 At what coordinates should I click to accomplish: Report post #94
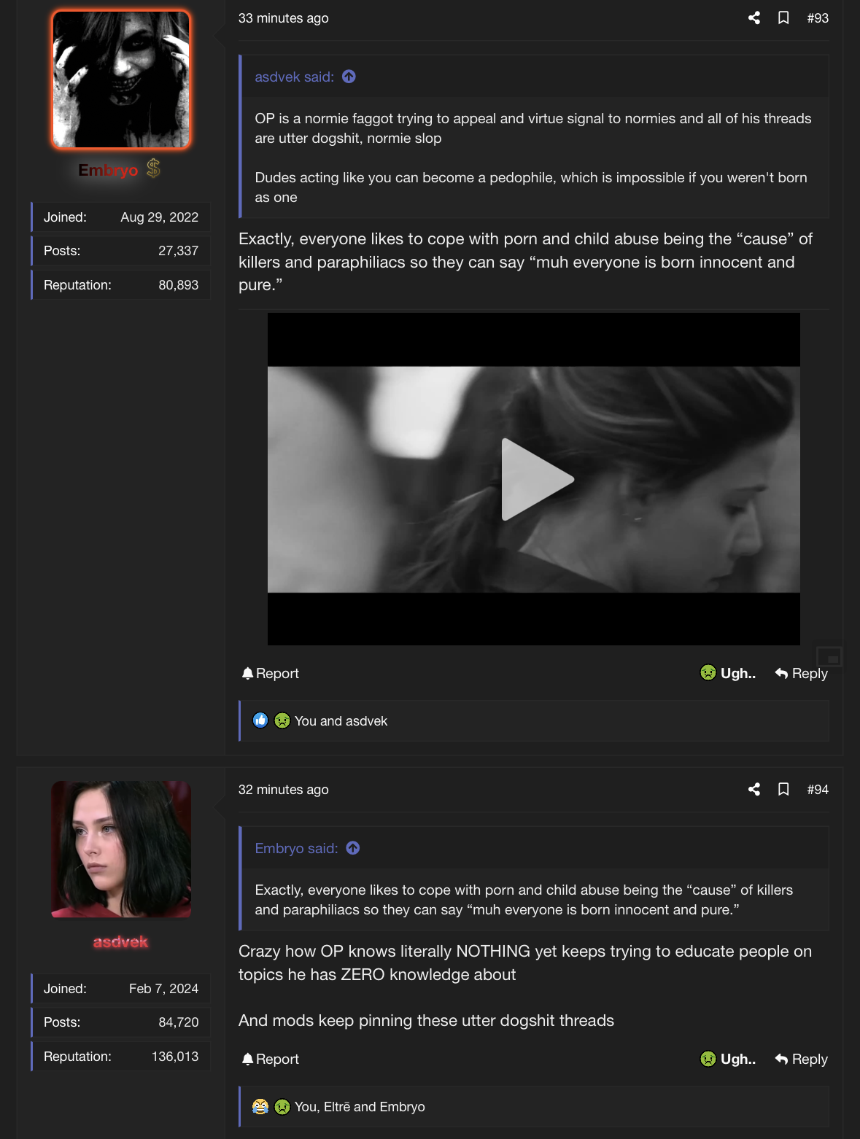pyautogui.click(x=270, y=1059)
